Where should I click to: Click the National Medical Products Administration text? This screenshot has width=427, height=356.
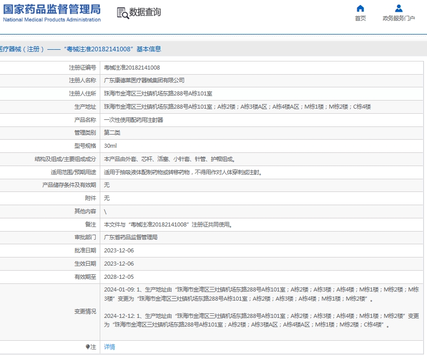click(52, 20)
